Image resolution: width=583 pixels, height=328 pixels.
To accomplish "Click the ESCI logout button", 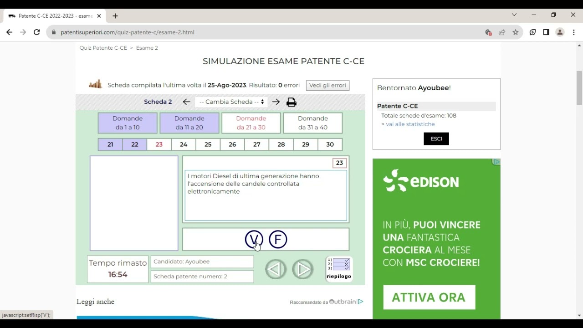I will [436, 139].
